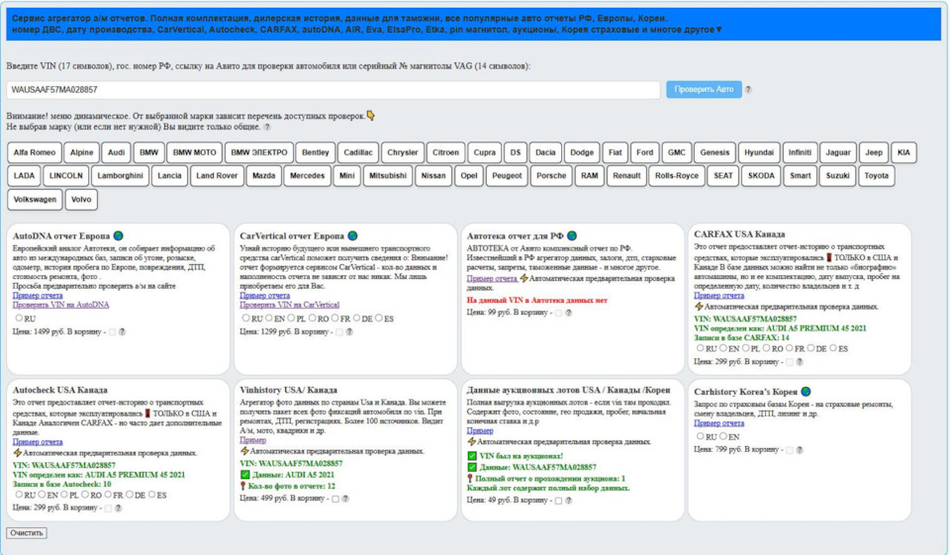Click the pointing hand icon after 'доступных проверок'
Image resolution: width=950 pixels, height=555 pixels.
(371, 115)
